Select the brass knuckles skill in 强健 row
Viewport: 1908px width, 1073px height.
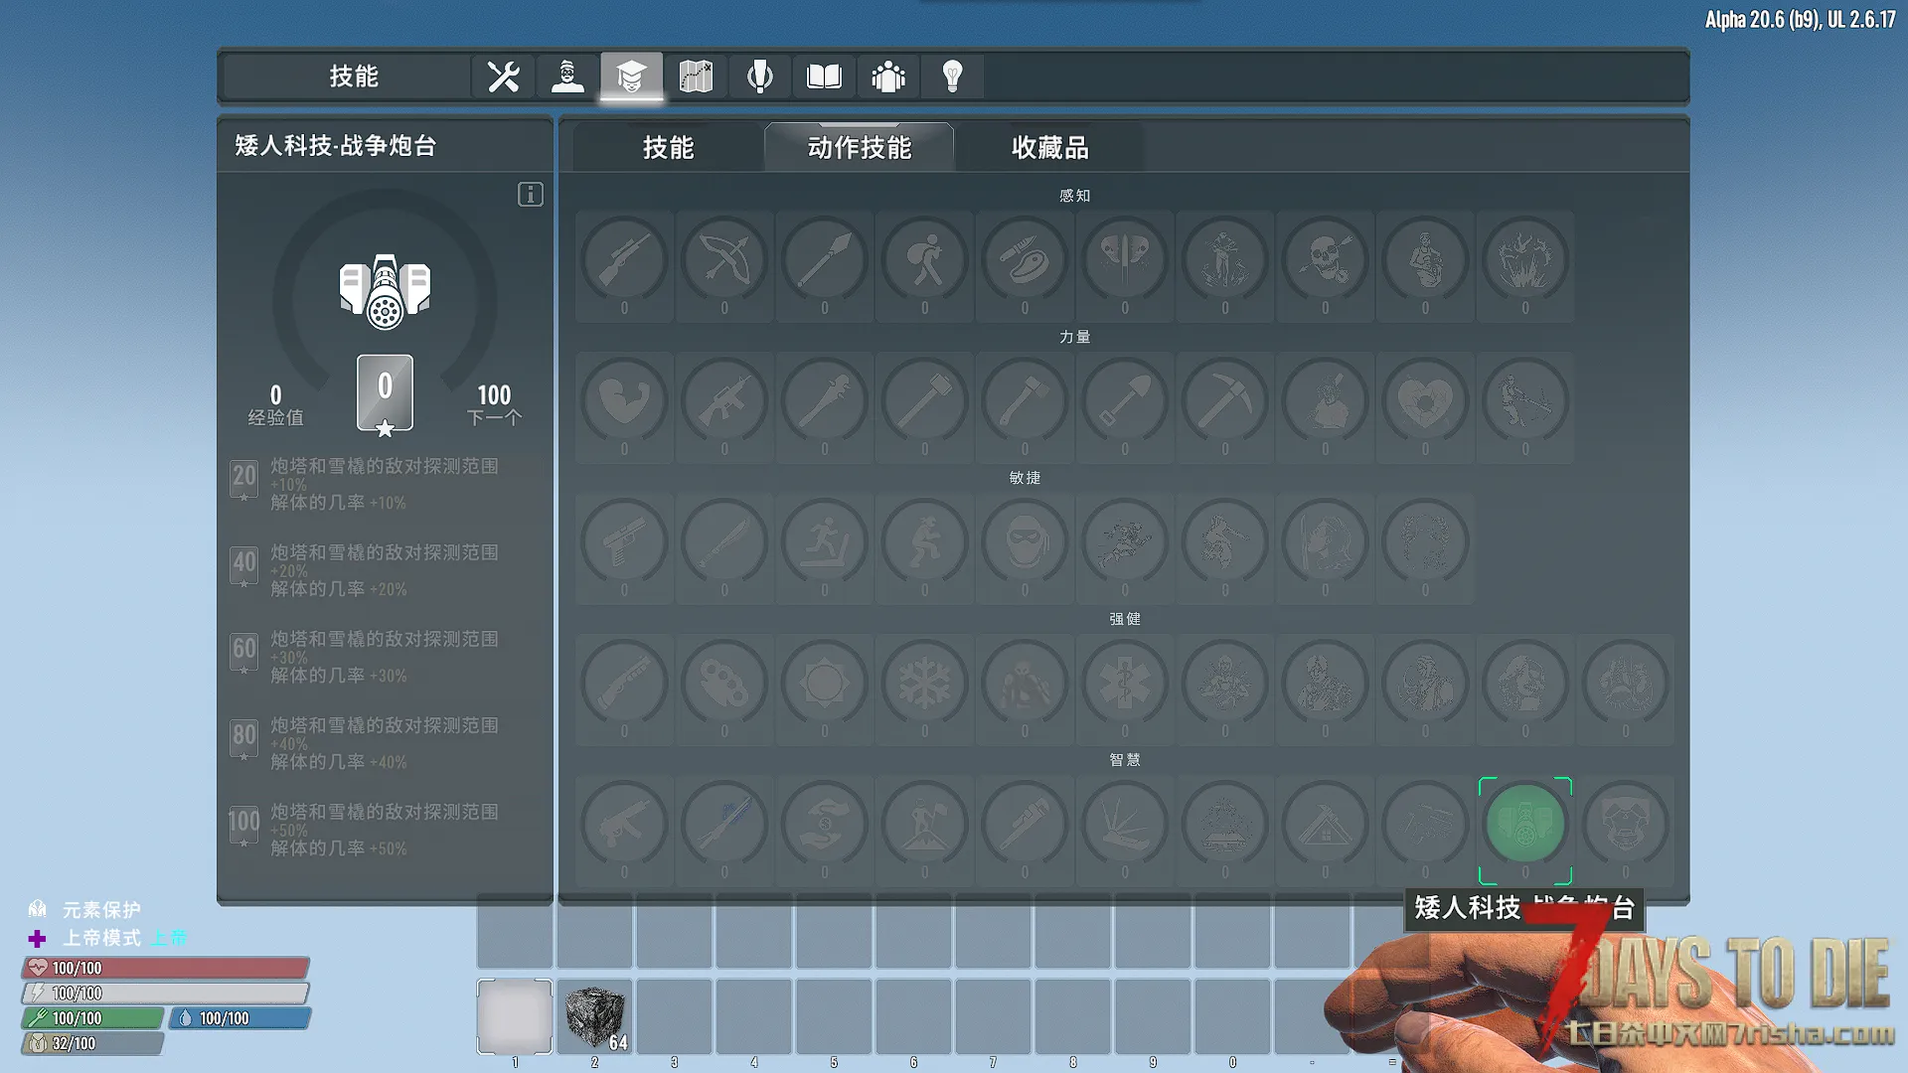click(724, 688)
